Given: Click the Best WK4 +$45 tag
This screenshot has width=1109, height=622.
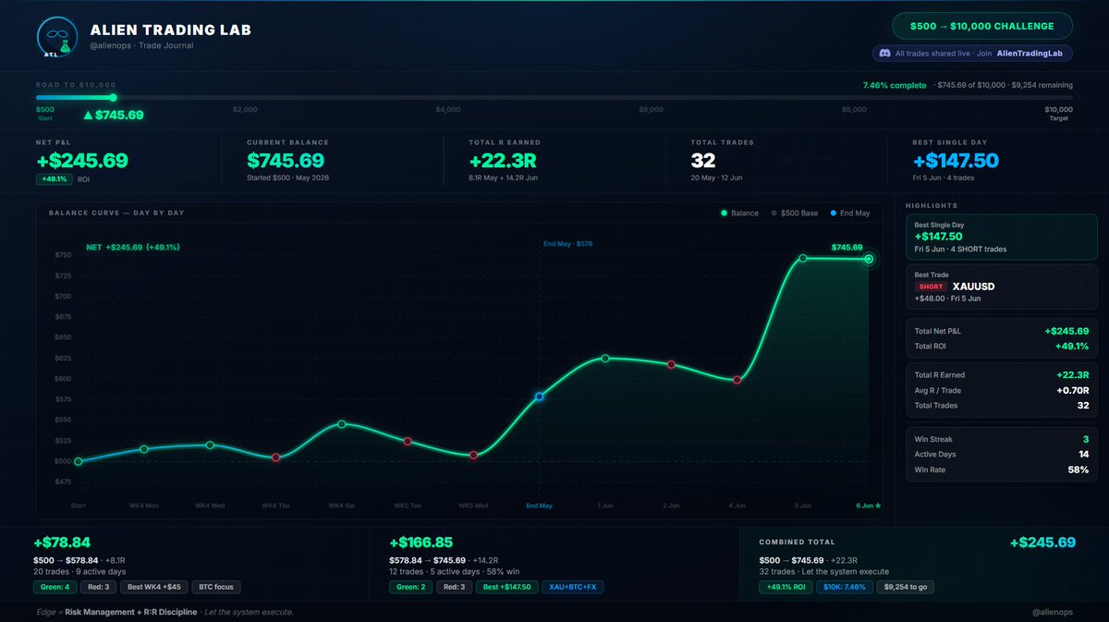Looking at the screenshot, I should click(153, 587).
